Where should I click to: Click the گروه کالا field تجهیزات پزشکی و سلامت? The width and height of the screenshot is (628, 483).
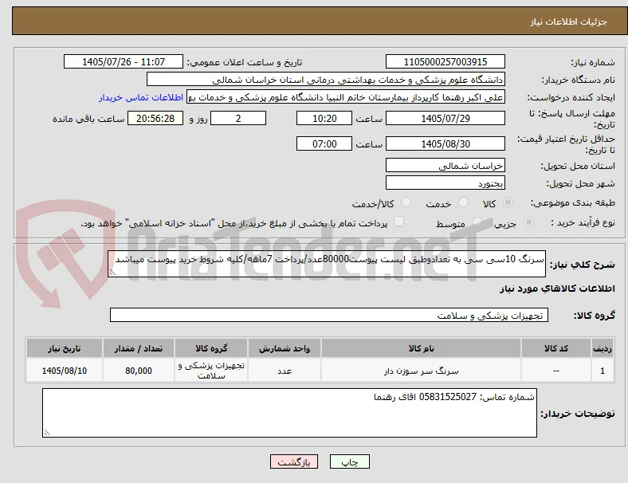pyautogui.click(x=329, y=315)
